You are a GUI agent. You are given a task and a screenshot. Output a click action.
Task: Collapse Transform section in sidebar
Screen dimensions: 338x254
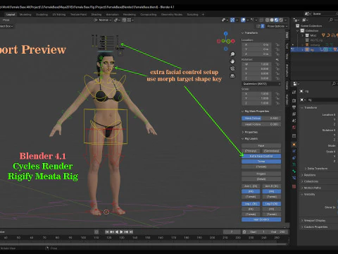(249, 33)
